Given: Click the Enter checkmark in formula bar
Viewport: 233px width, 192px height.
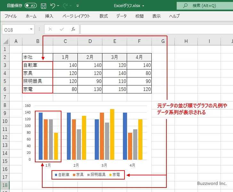Looking at the screenshot, I should [61, 29].
